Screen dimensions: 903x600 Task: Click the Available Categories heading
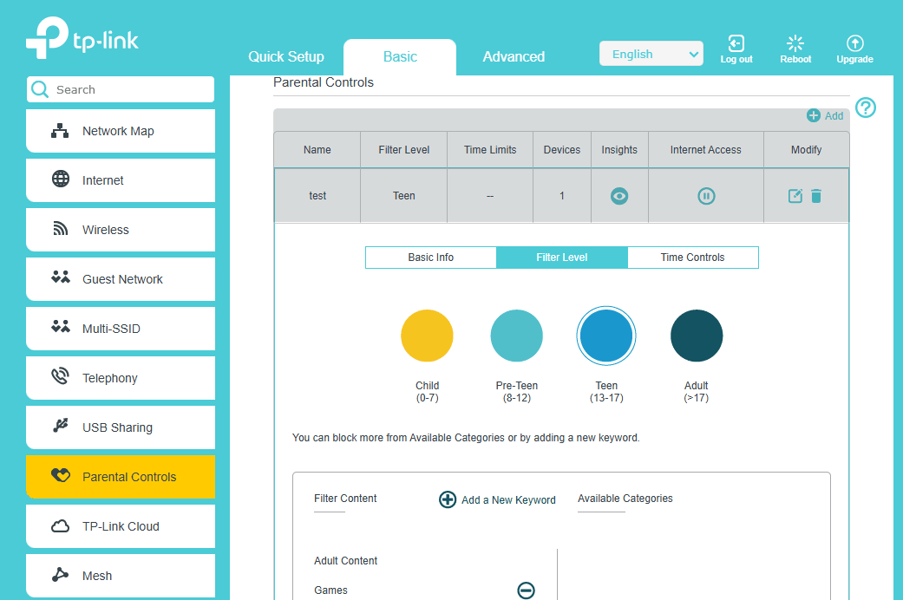625,498
